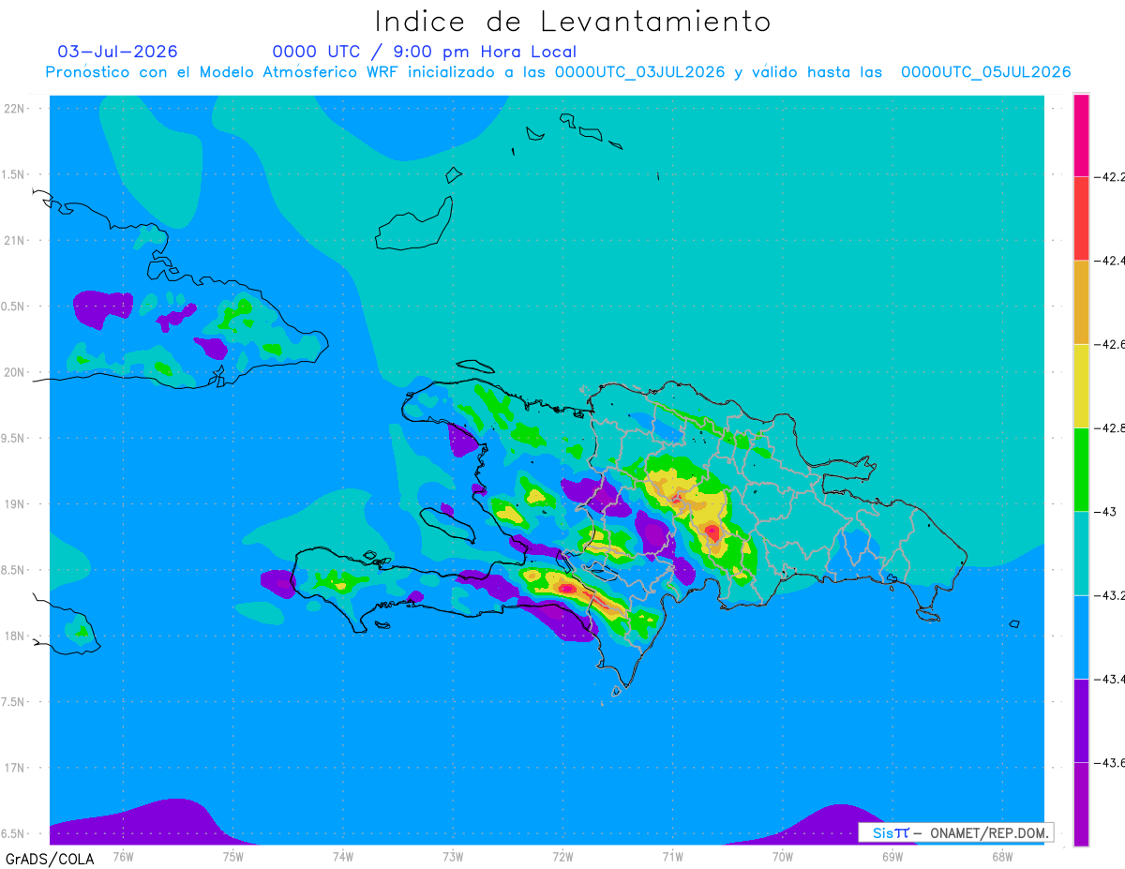Click legend value '-43.4'
This screenshot has height=869, width=1125.
(x=1110, y=679)
